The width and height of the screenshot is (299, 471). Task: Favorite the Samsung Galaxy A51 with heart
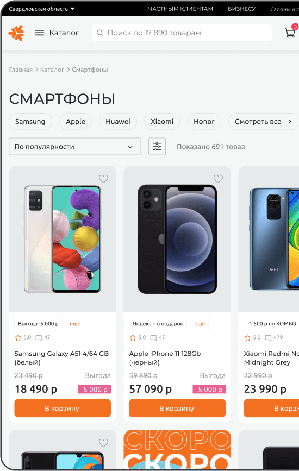click(103, 179)
